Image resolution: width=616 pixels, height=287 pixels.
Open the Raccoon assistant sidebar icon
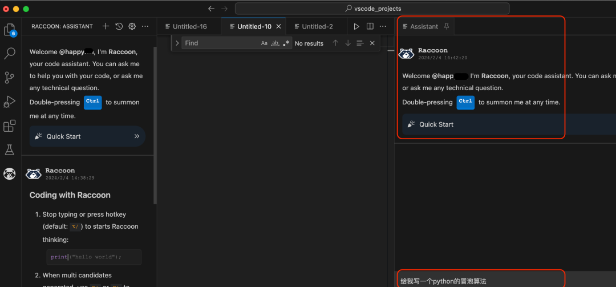click(10, 173)
